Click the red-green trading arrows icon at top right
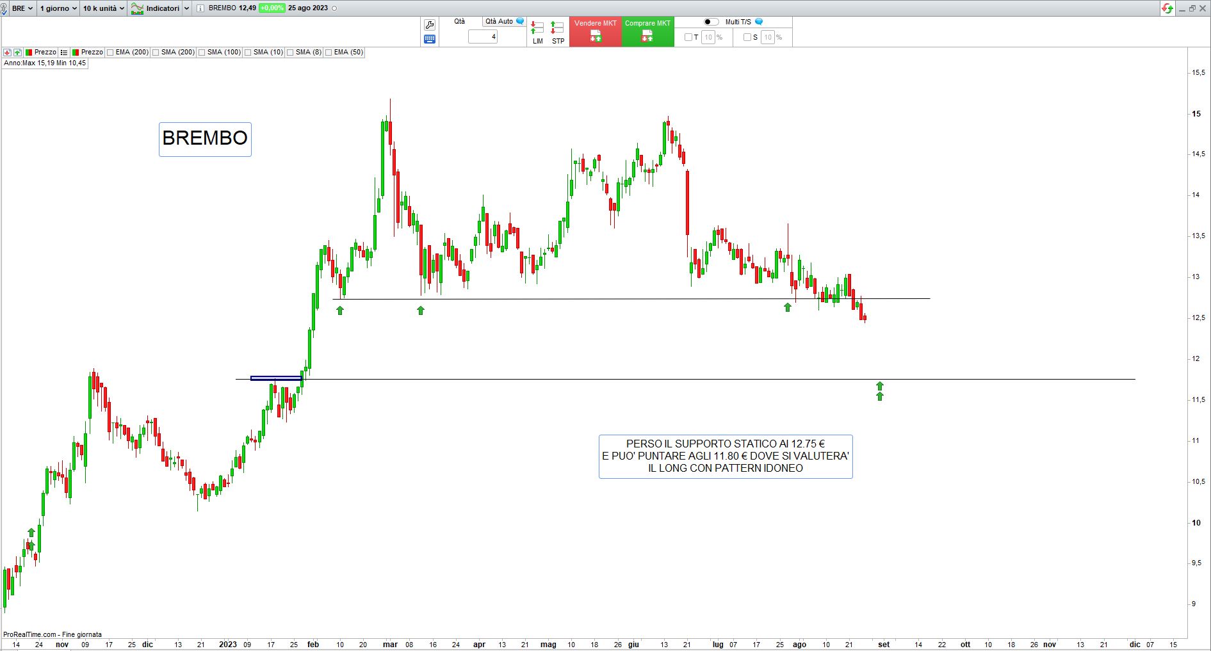Image resolution: width=1211 pixels, height=651 pixels. coord(1167,8)
